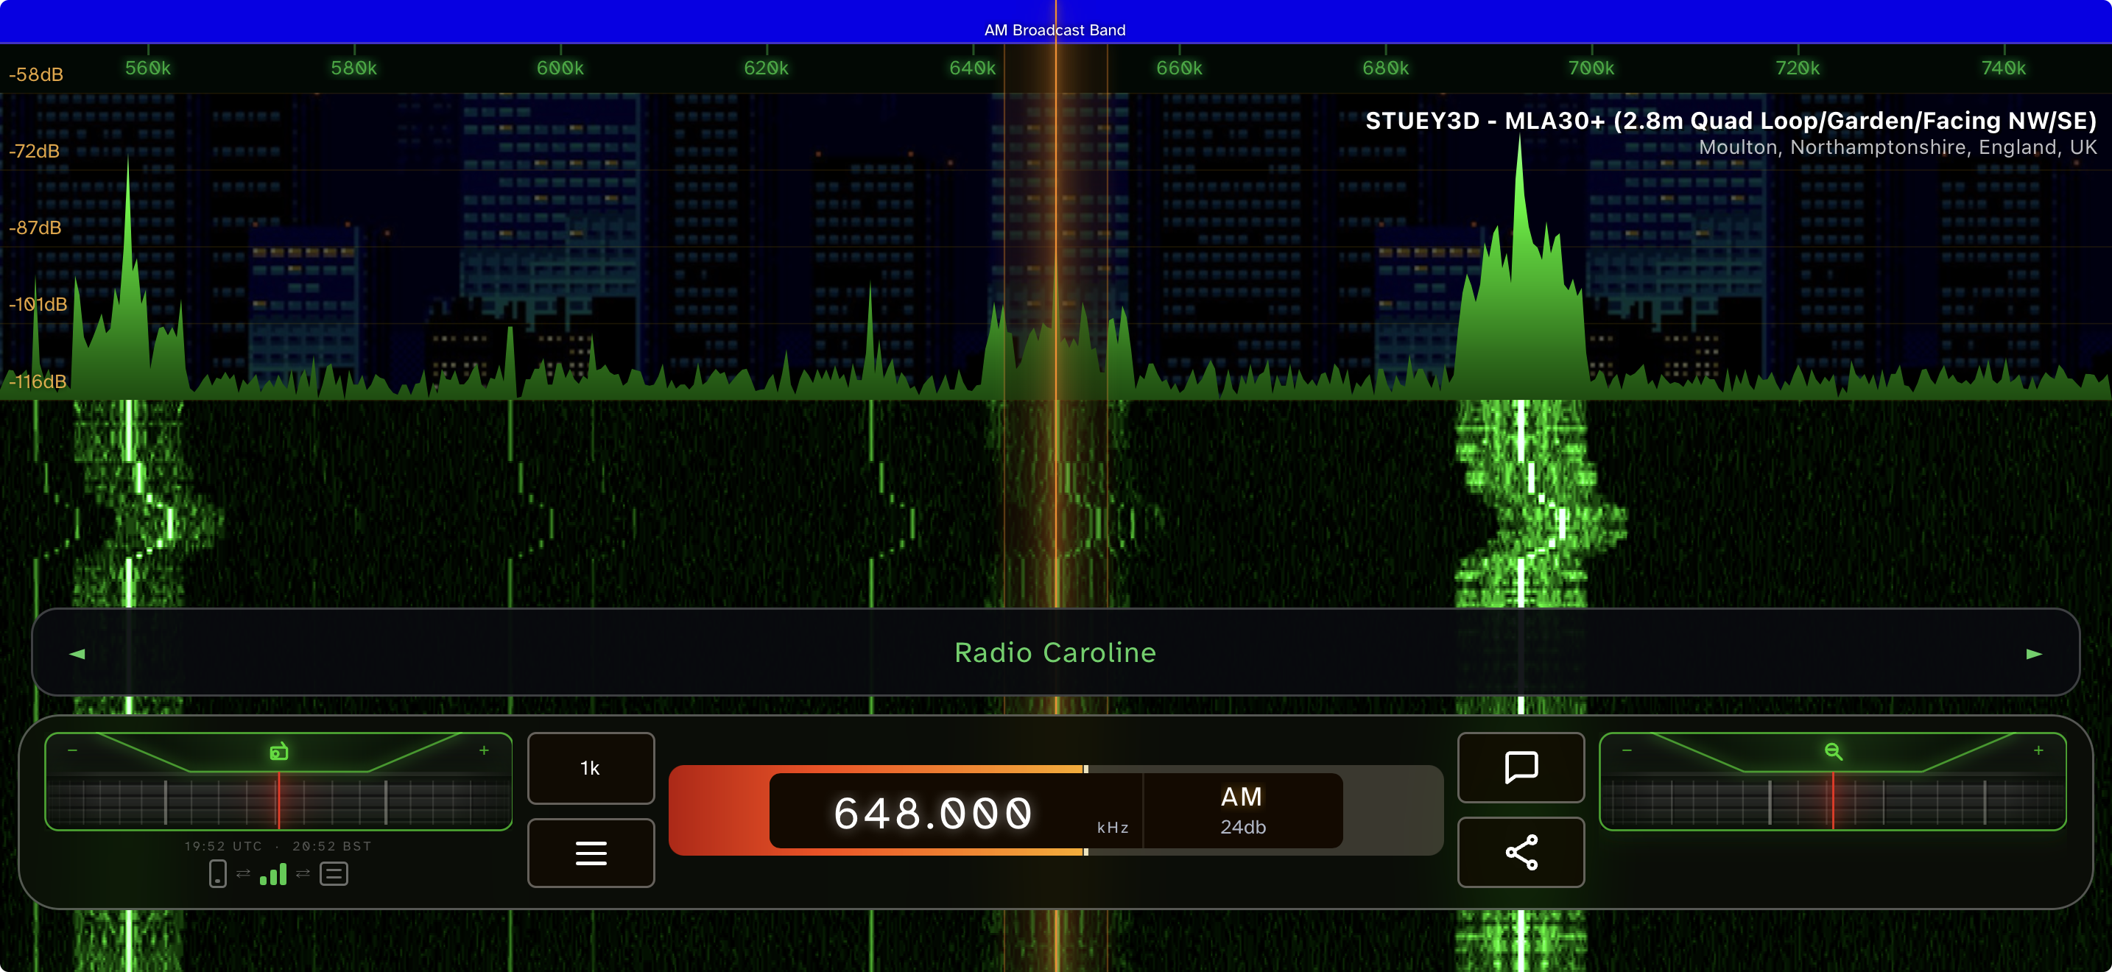Click minus on the zoom dial

pyautogui.click(x=1627, y=750)
